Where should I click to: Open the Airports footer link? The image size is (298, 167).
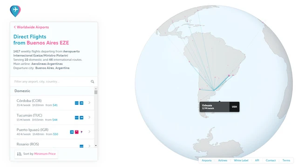tap(207, 161)
